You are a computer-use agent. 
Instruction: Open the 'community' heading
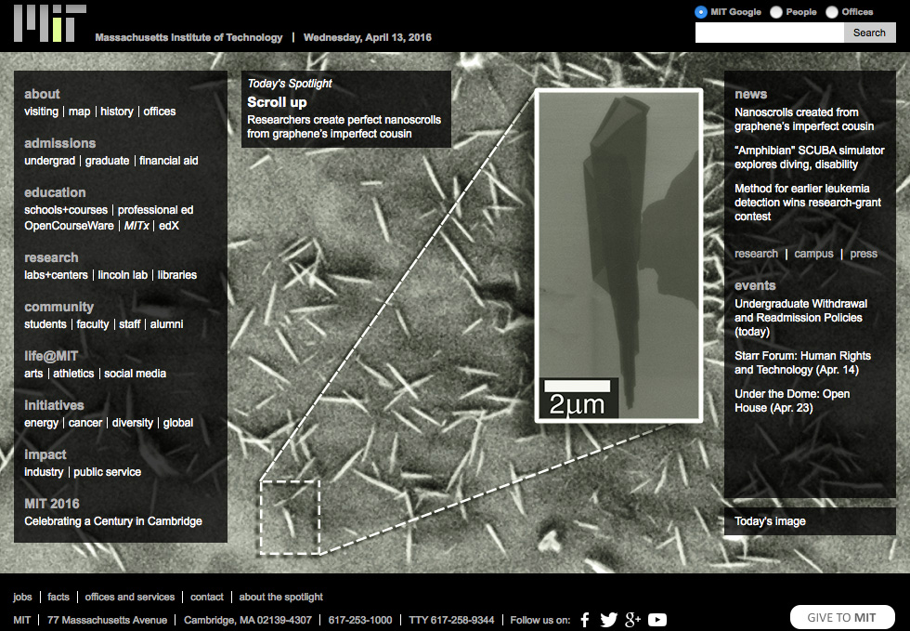point(58,307)
